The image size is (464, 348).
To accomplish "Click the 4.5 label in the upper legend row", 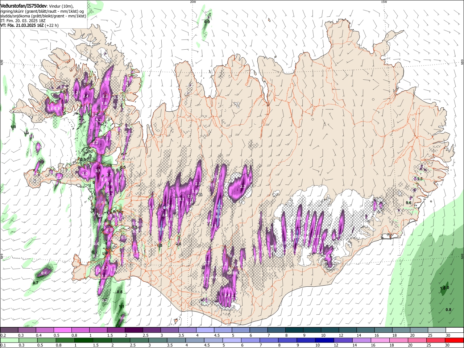I will [x=217, y=335].
